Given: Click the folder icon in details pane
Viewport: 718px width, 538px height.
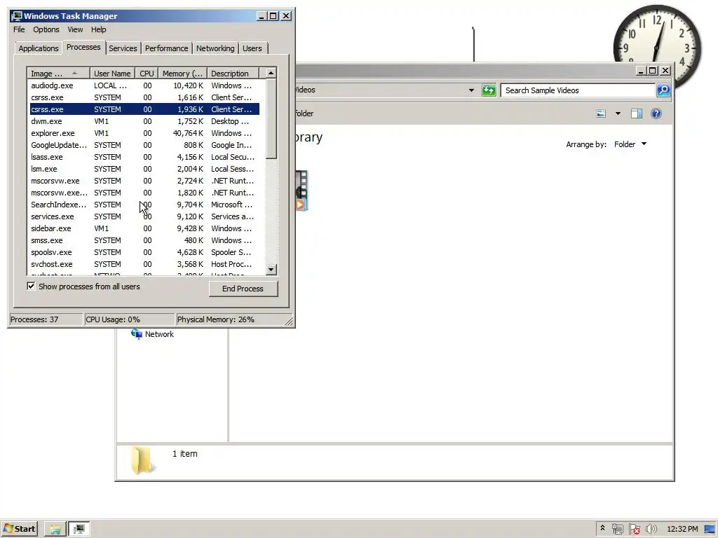Looking at the screenshot, I should (x=142, y=460).
